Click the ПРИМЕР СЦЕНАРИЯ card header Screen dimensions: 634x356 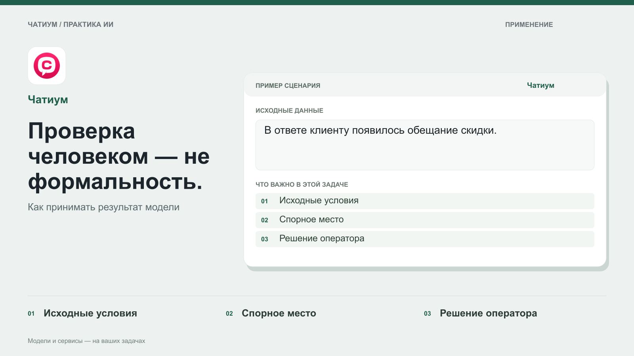click(288, 85)
